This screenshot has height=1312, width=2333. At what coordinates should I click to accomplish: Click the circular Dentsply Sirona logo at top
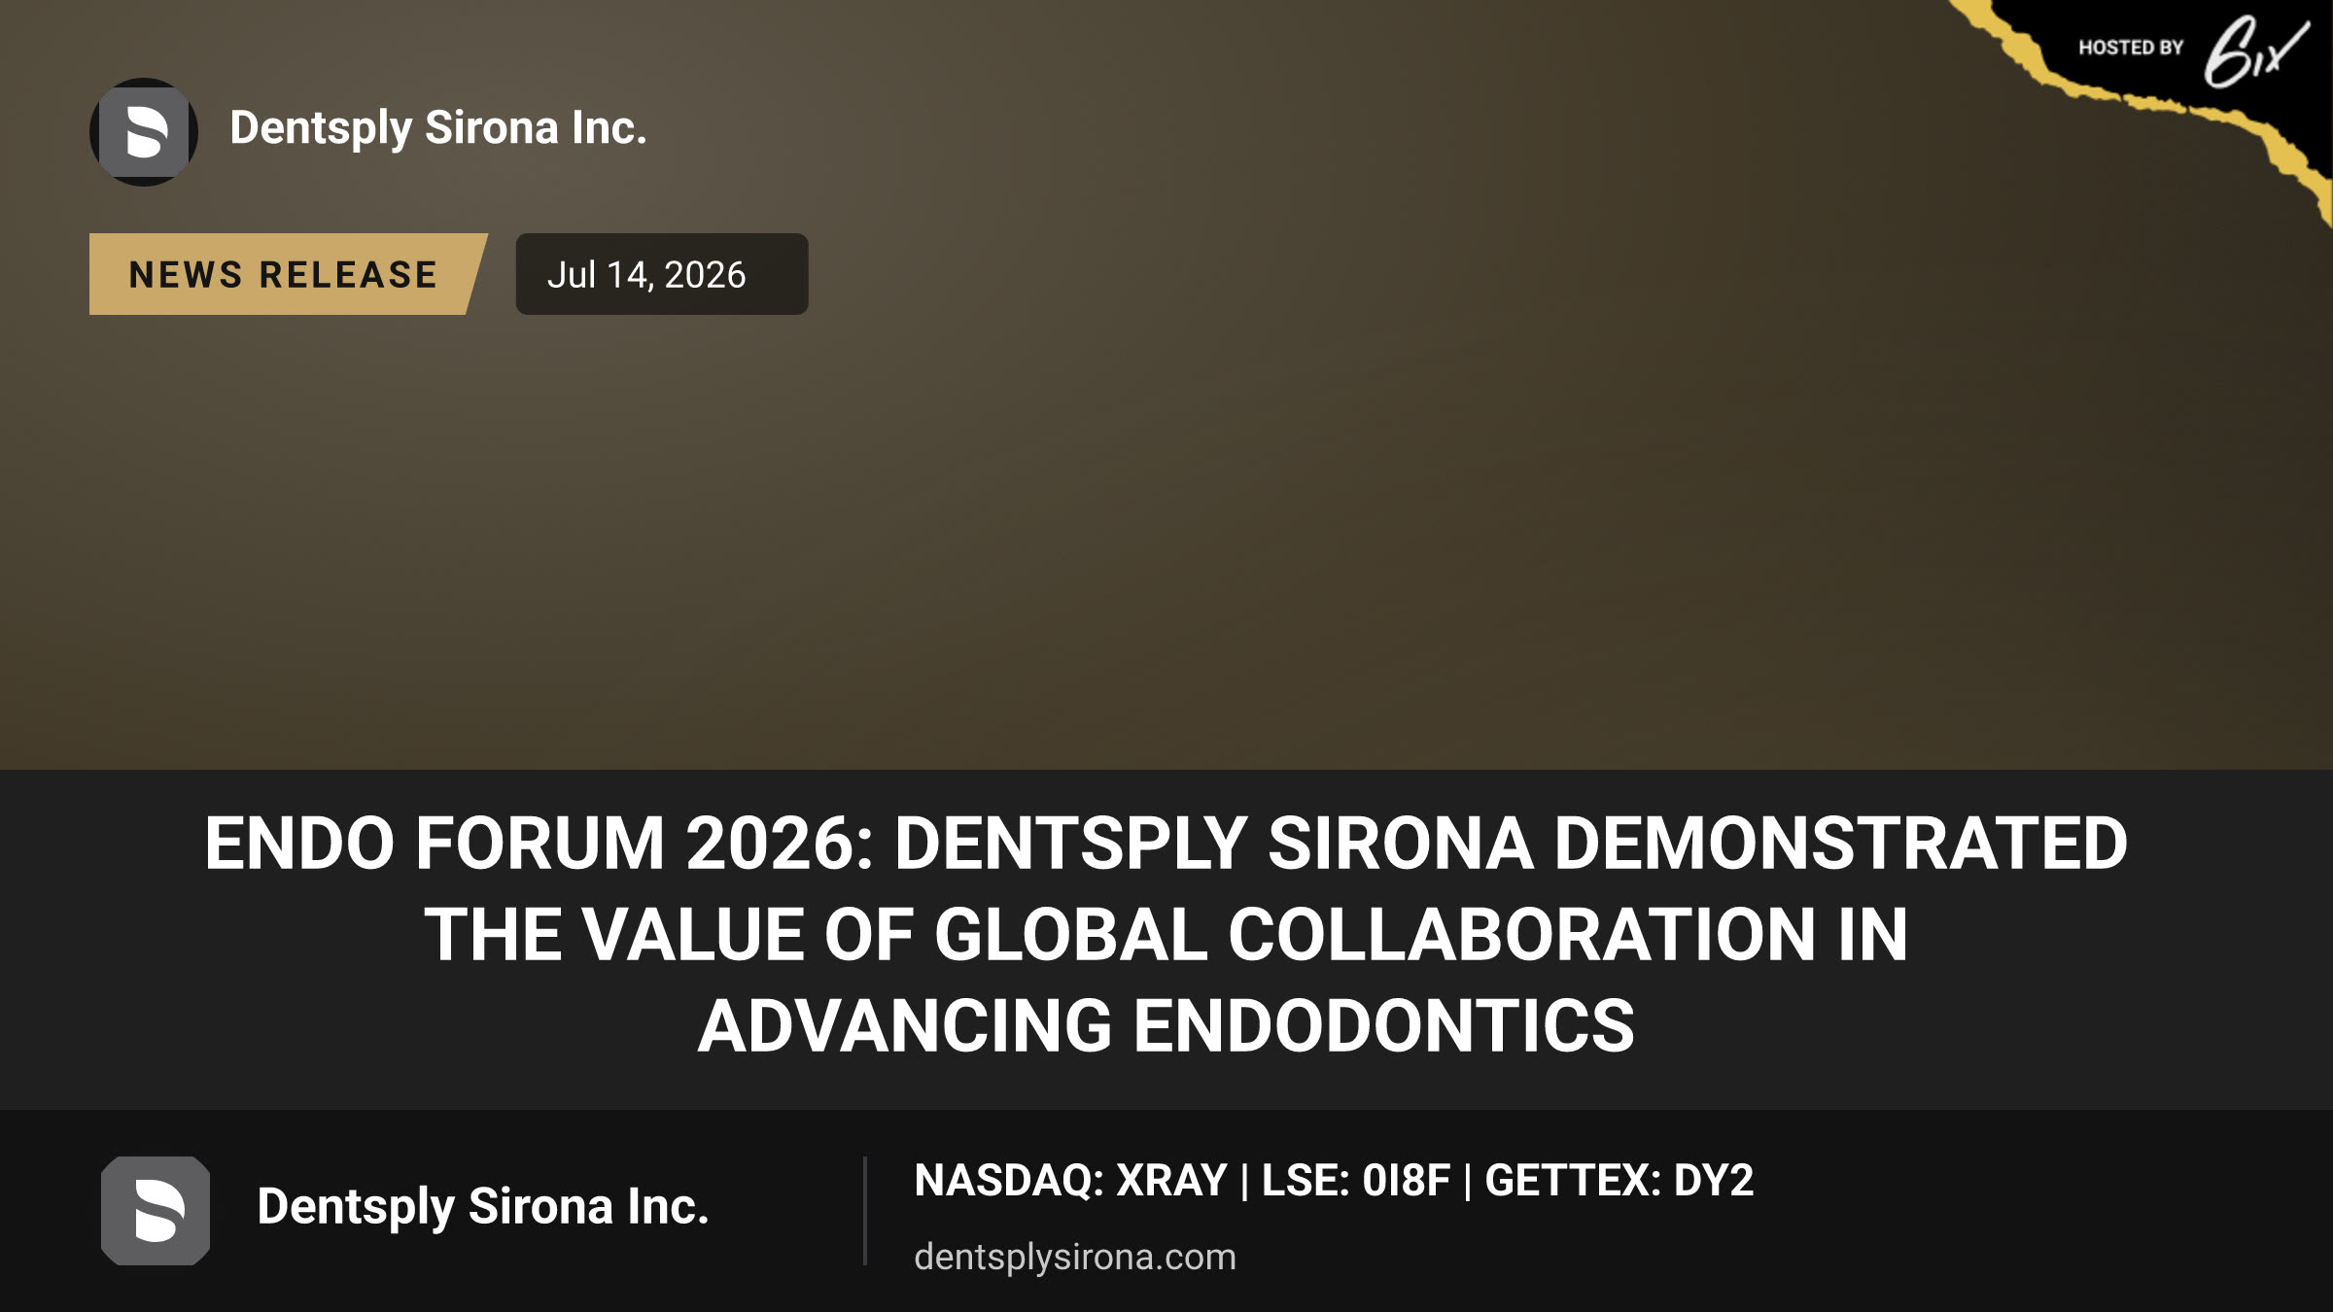point(144,132)
